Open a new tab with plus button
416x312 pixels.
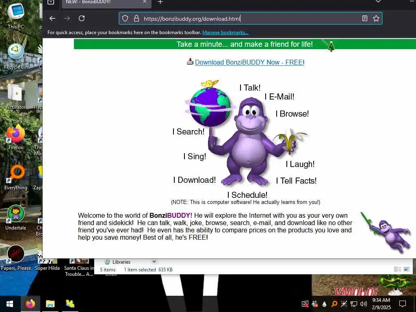click(160, 2)
